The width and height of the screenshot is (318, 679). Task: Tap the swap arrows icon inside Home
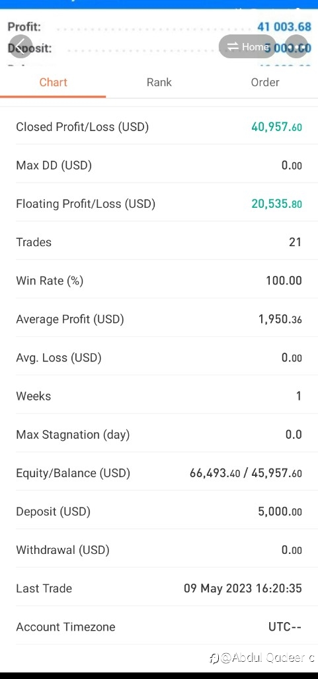[233, 46]
